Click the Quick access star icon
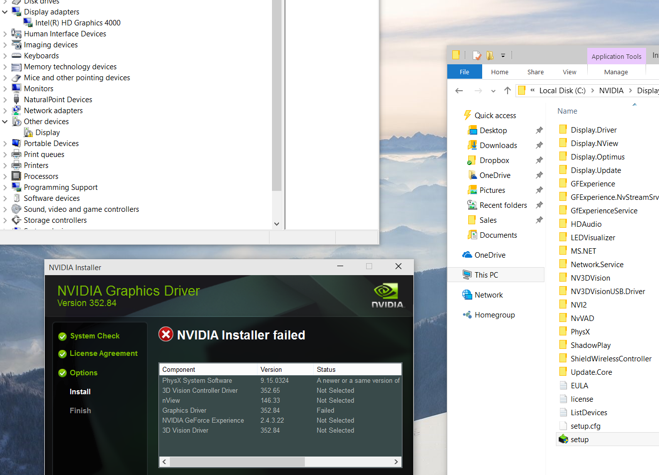This screenshot has height=475, width=659. click(467, 115)
